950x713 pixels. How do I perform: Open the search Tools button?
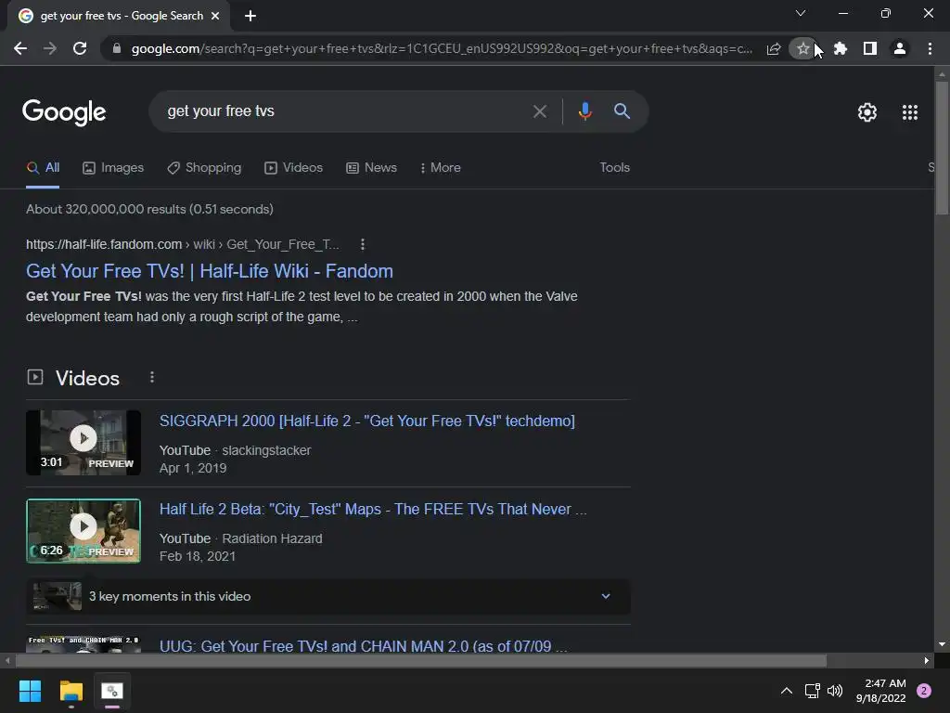point(614,168)
